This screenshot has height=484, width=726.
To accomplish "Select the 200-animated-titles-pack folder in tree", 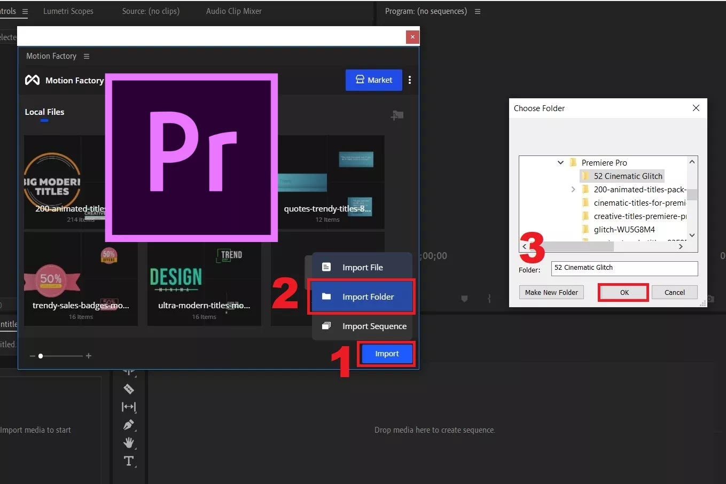I will point(639,189).
